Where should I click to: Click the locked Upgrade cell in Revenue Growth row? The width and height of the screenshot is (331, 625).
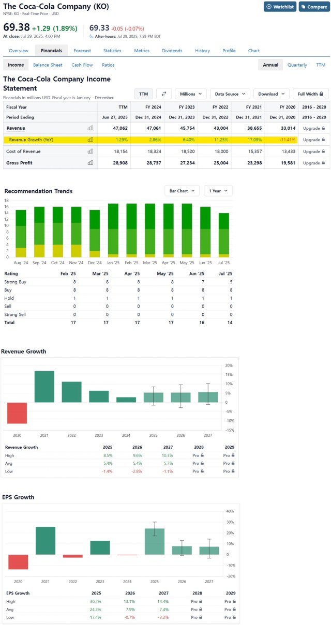(314, 140)
